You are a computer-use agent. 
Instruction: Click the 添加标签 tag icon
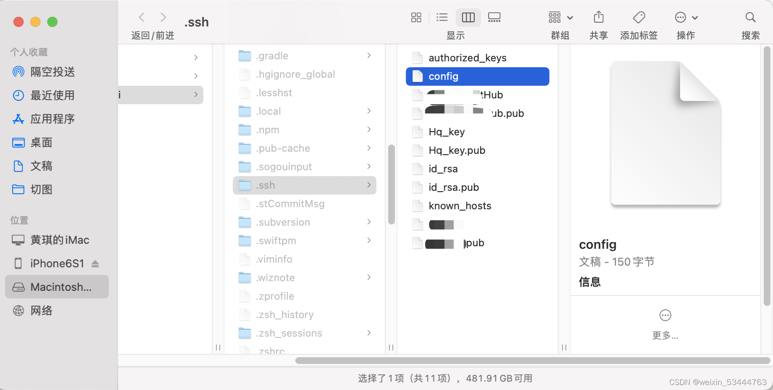(639, 18)
